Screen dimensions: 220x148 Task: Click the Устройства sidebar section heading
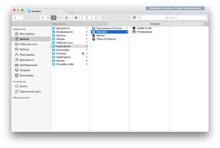point(19,82)
